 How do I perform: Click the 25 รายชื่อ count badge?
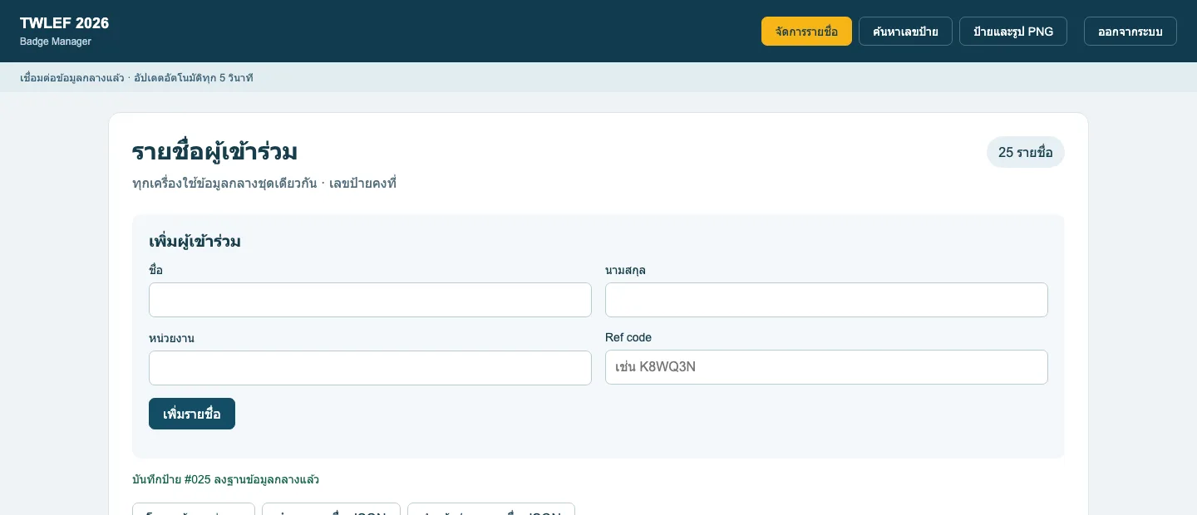[1026, 152]
